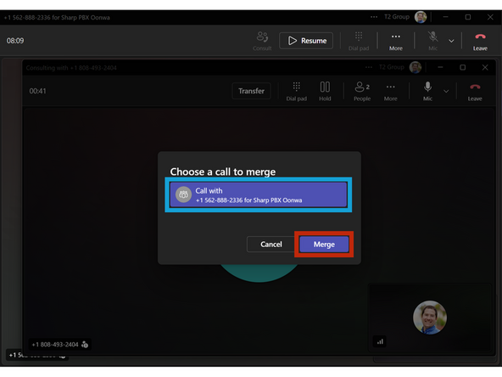Image resolution: width=502 pixels, height=377 pixels.
Task: Mute the Mic in the consulting call
Action: click(x=427, y=92)
